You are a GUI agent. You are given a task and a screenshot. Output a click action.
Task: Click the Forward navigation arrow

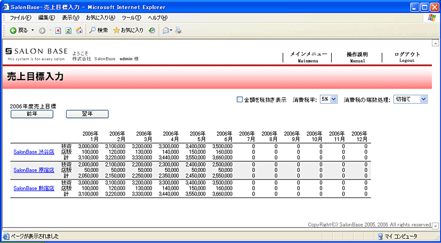pos(42,30)
